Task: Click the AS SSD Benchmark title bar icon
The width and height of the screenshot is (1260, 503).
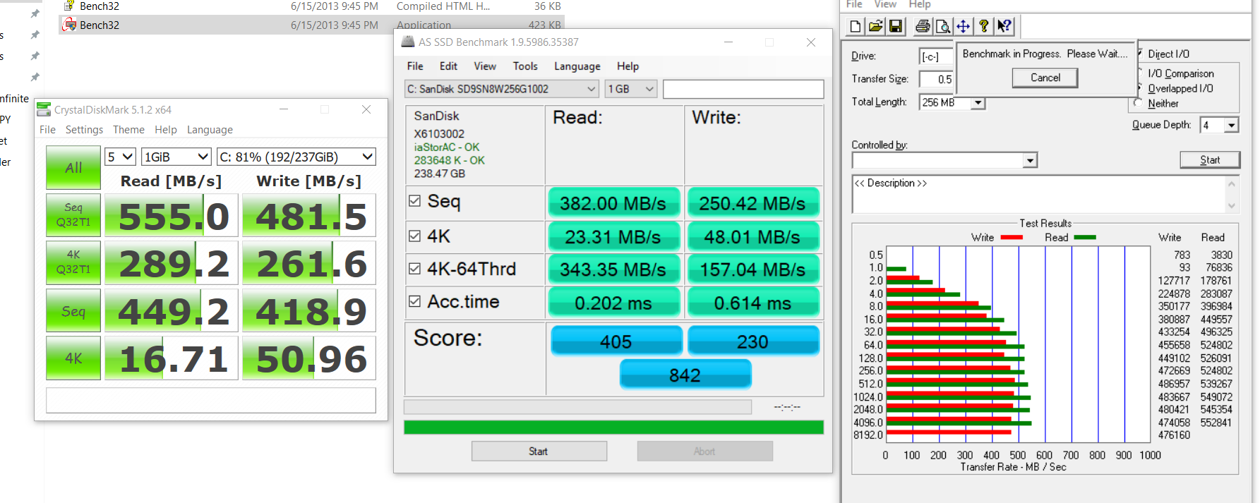Action: coord(408,42)
